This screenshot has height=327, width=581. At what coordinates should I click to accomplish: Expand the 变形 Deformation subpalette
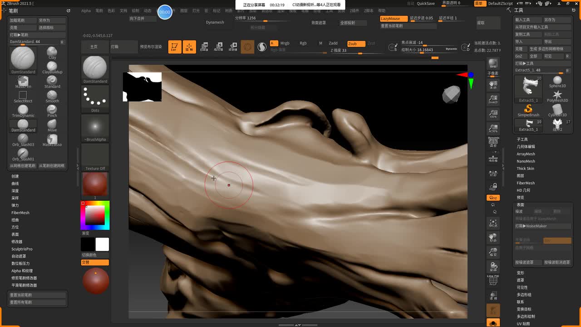(520, 273)
